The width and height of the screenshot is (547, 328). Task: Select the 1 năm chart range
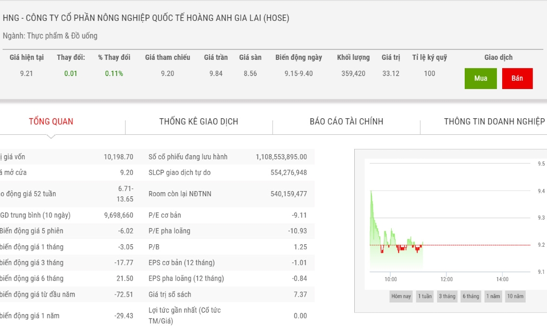pos(493,296)
